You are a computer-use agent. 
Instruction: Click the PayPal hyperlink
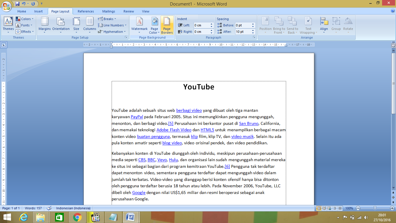point(136,117)
